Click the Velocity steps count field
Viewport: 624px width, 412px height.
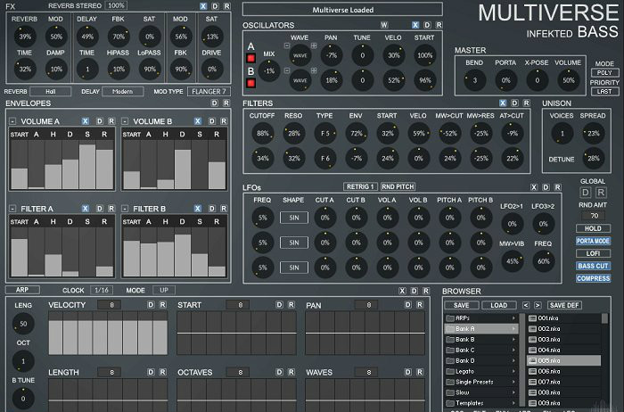pos(111,305)
